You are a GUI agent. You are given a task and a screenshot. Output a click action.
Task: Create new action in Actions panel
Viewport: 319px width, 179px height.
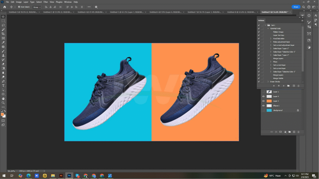tap(294, 86)
